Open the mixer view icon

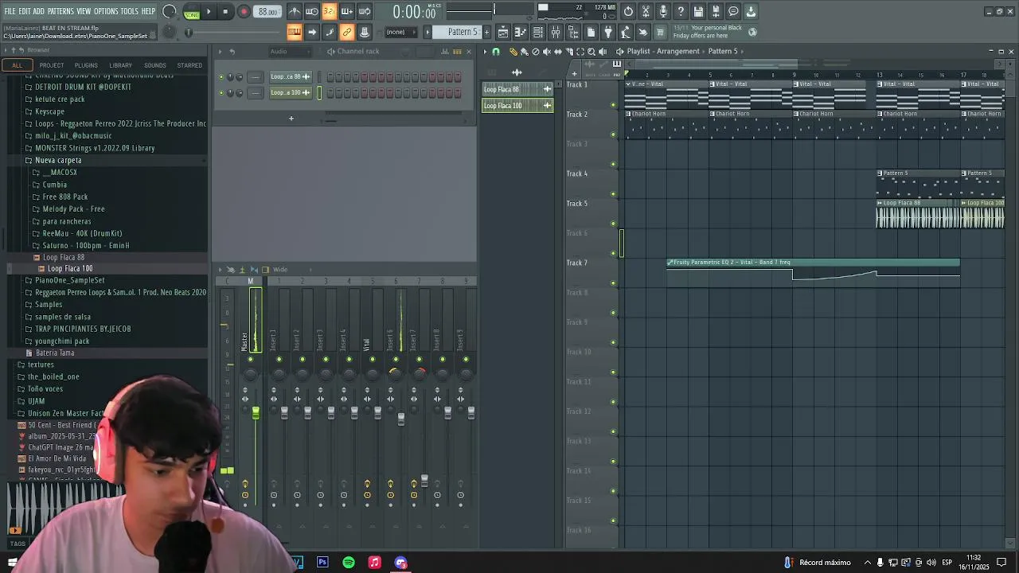click(x=556, y=32)
